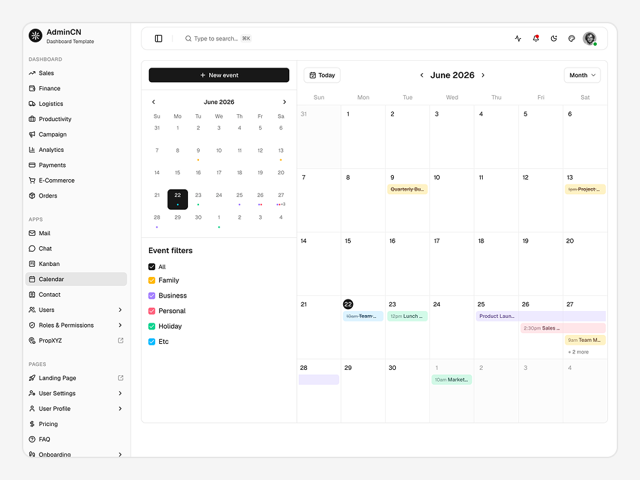Screen dimensions: 640x480
Task: Click the Finance sidebar icon
Action: [32, 88]
